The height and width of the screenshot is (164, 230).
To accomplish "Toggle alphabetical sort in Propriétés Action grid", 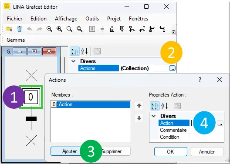I will [164, 106].
